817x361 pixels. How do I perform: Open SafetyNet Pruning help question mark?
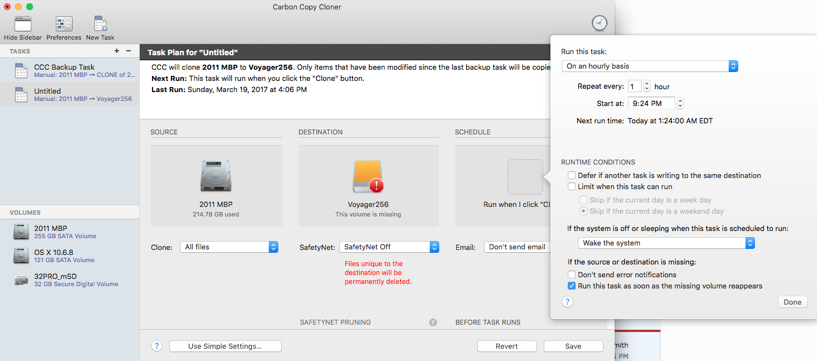coord(433,323)
